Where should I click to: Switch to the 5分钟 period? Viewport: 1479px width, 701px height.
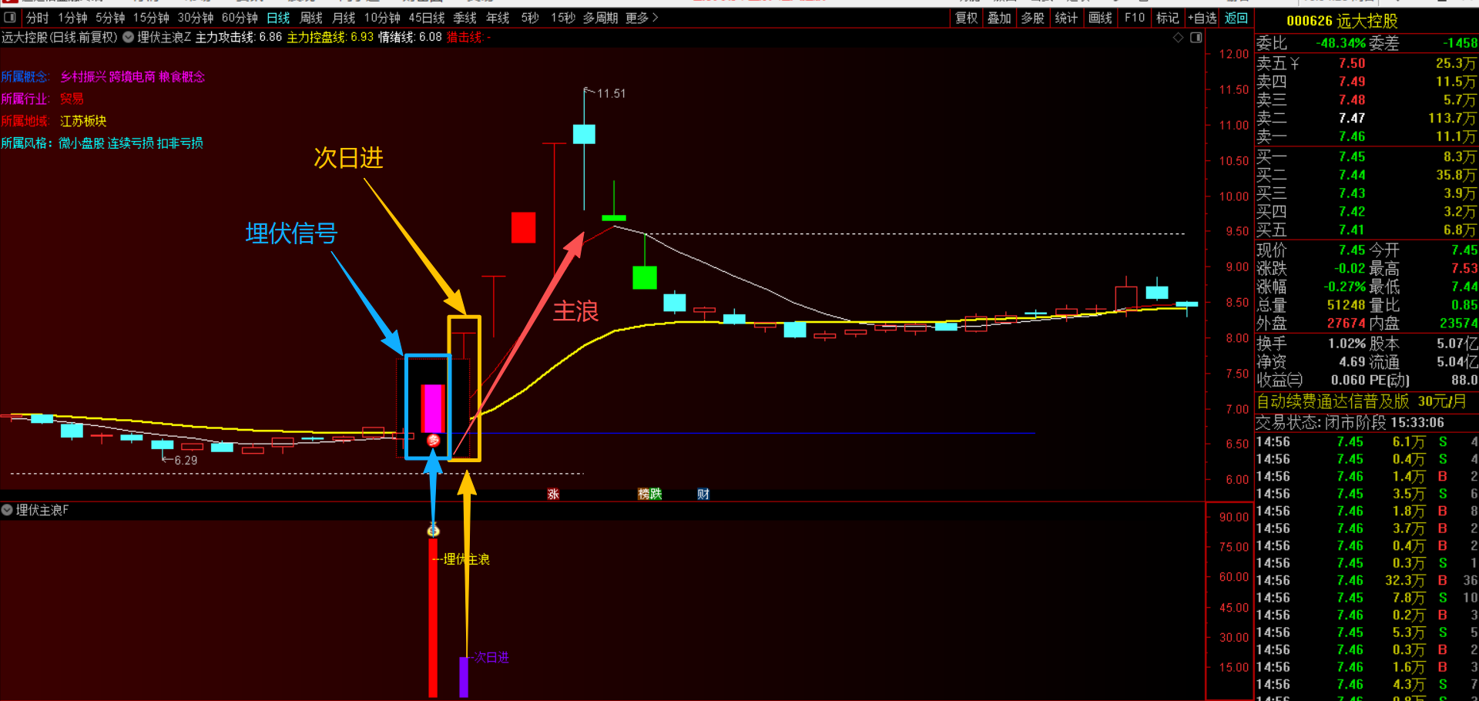pyautogui.click(x=110, y=18)
